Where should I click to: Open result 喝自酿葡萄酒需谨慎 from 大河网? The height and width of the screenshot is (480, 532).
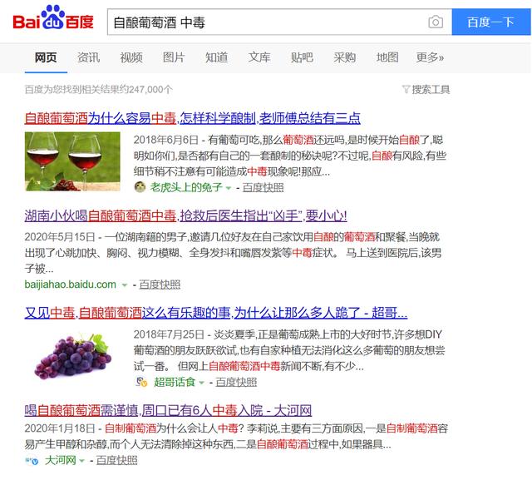pos(168,410)
